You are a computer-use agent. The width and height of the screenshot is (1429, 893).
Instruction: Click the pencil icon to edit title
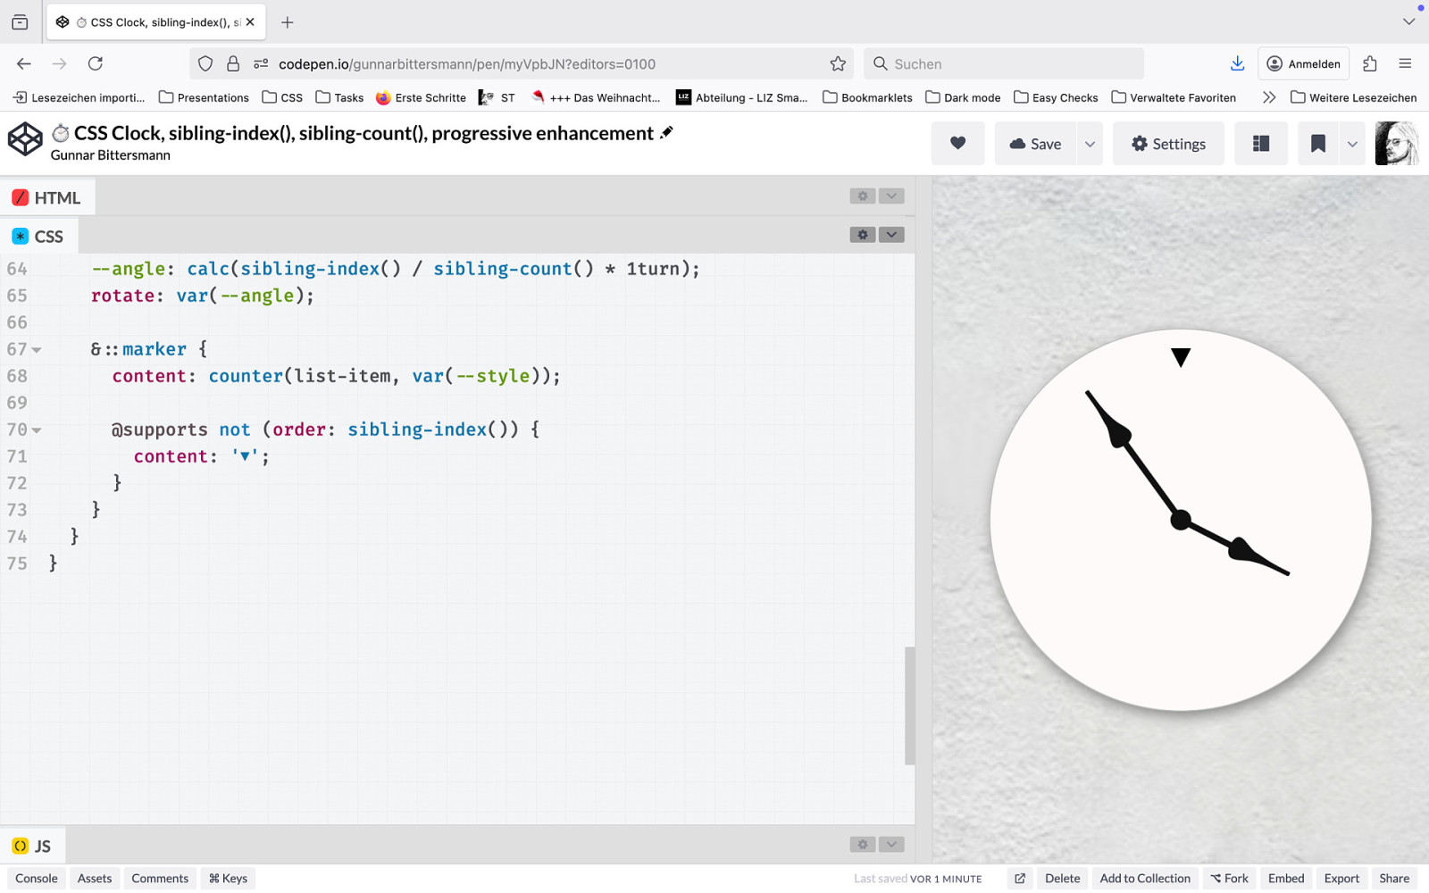(666, 133)
